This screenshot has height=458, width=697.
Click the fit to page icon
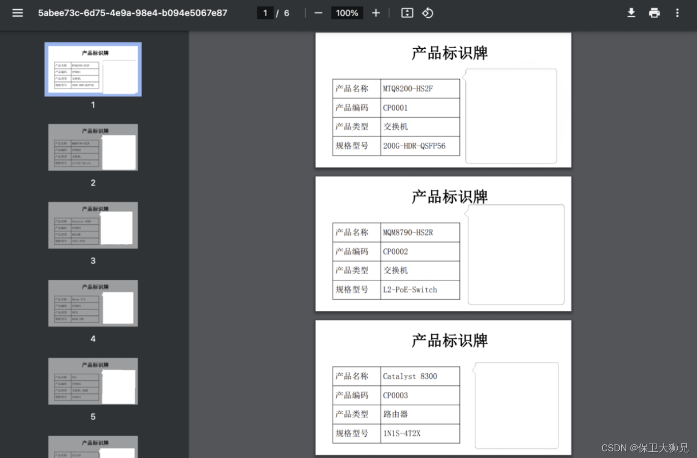click(x=407, y=13)
